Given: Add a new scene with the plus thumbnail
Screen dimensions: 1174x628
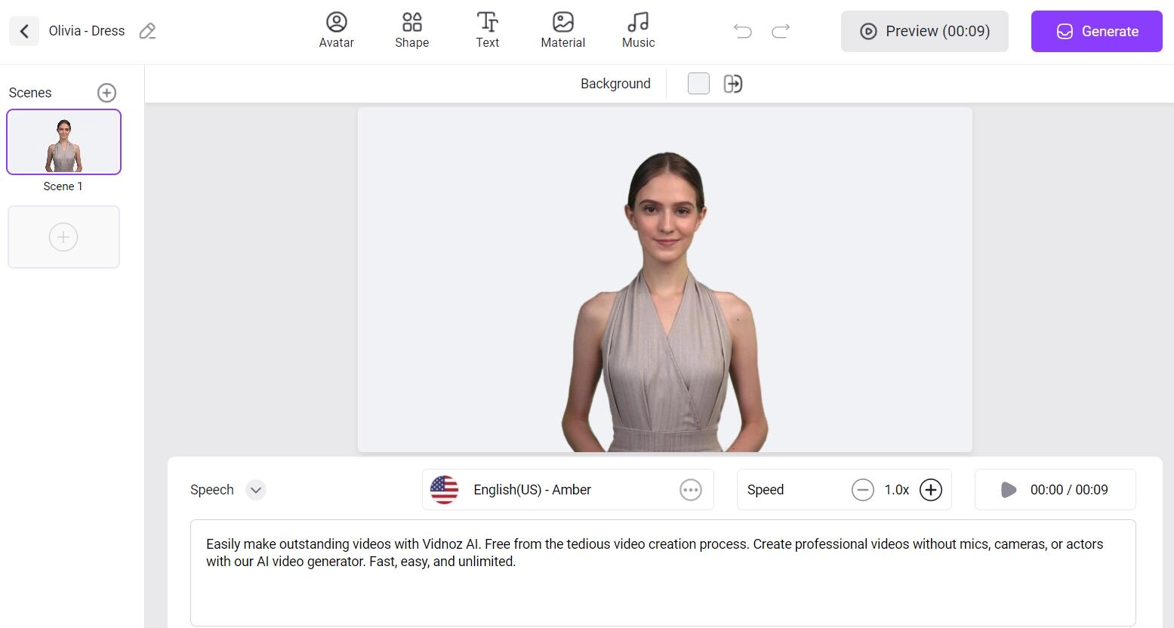Looking at the screenshot, I should pyautogui.click(x=63, y=236).
